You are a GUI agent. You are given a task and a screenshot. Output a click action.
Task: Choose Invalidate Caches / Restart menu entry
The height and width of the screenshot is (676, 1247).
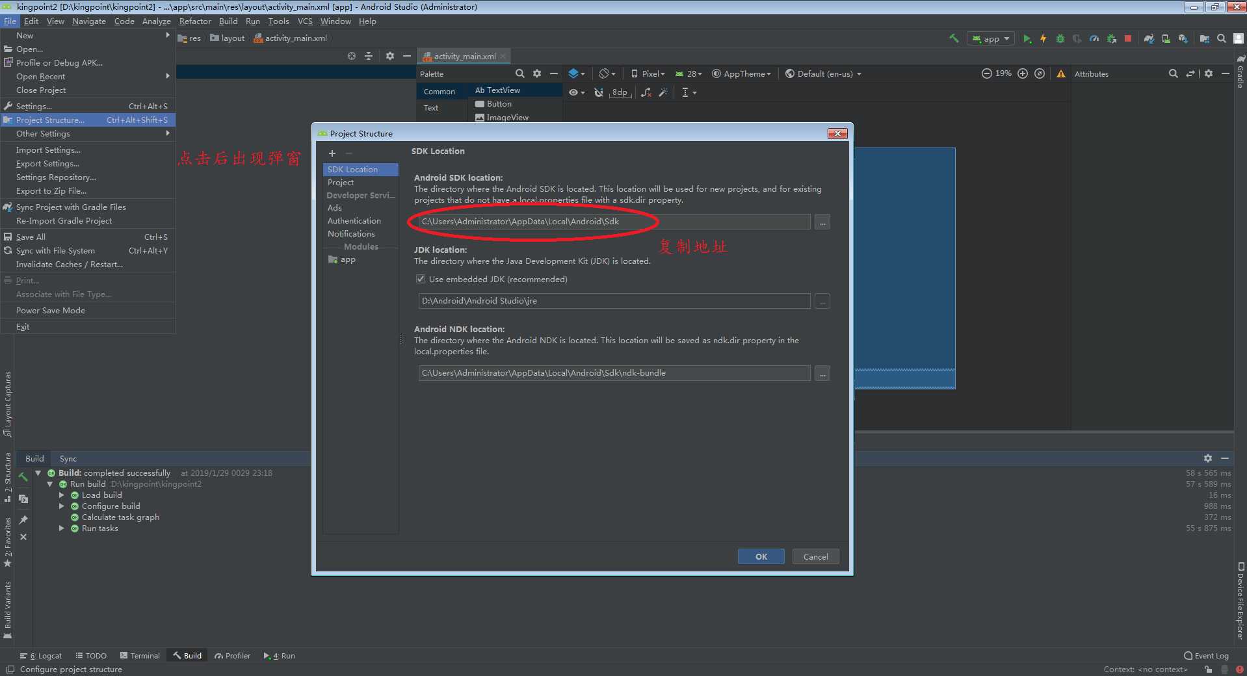pyautogui.click(x=88, y=264)
